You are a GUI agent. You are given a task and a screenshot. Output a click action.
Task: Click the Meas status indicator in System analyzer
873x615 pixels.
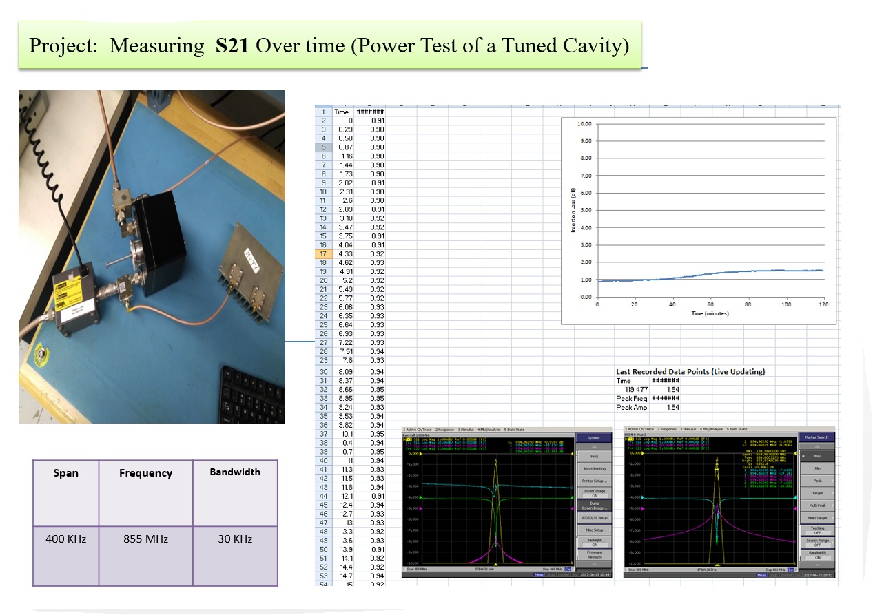539,574
